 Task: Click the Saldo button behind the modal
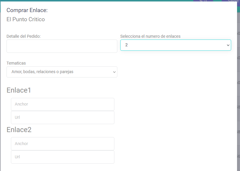[x=231, y=1]
